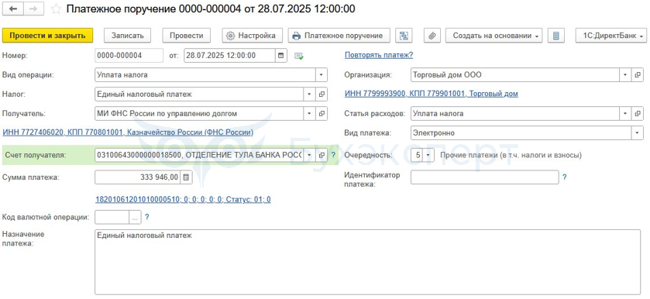This screenshot has height=299, width=650.
Task: Open the document structure/related documents icon
Action: [x=404, y=36]
